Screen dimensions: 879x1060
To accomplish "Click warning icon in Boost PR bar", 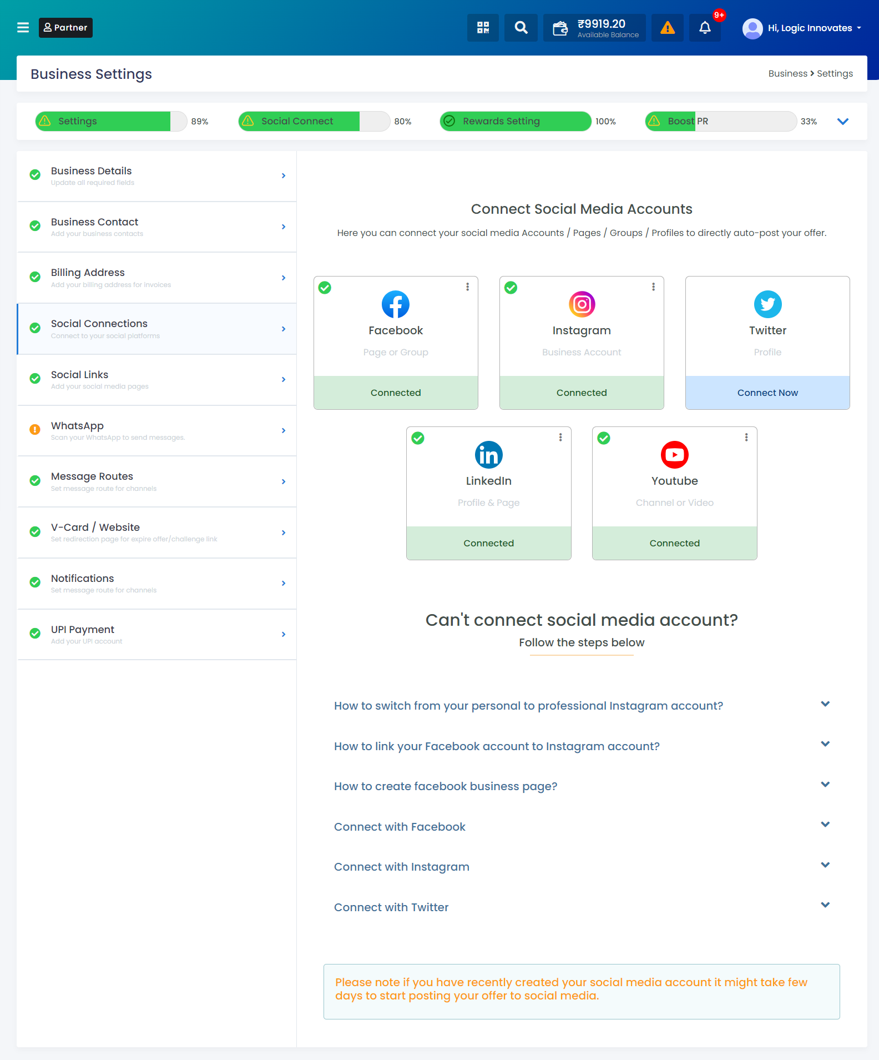I will click(654, 121).
